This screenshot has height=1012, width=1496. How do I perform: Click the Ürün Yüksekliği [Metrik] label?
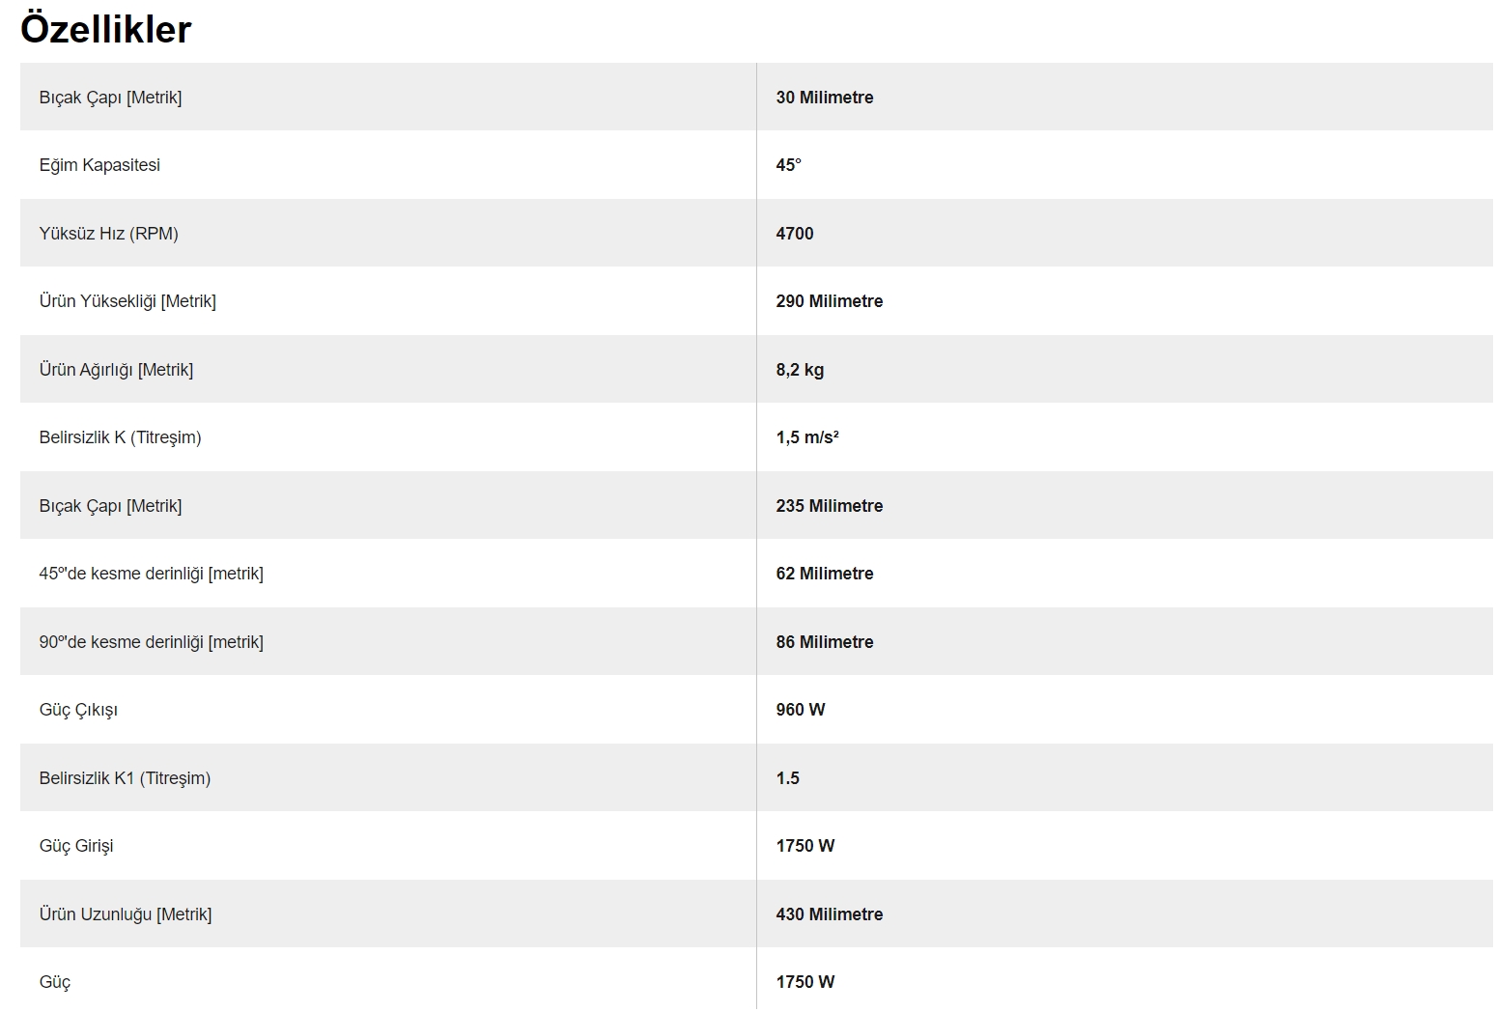click(127, 301)
